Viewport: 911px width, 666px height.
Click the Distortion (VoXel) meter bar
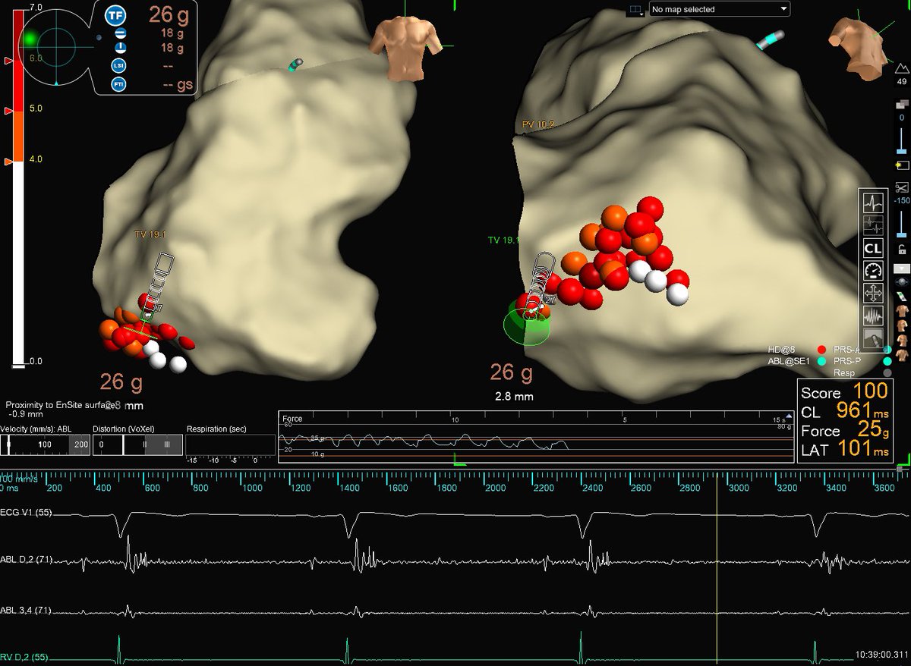click(137, 445)
